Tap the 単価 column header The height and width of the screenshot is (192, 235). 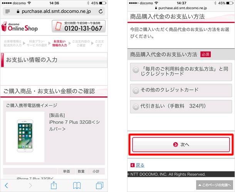pyautogui.click(x=66, y=171)
